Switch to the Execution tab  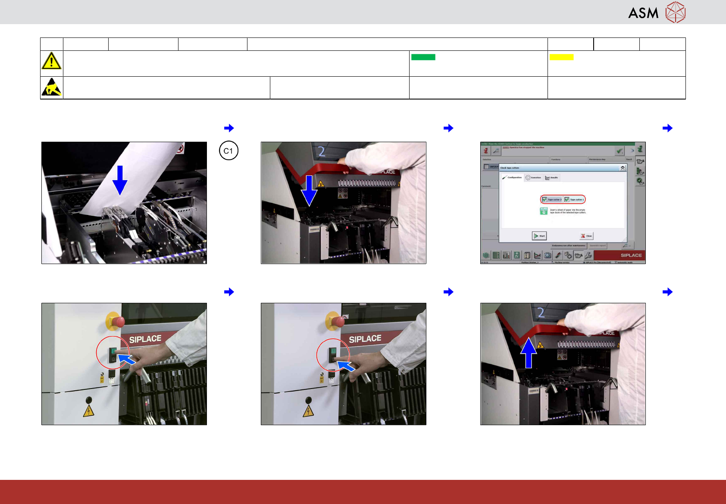click(x=533, y=177)
